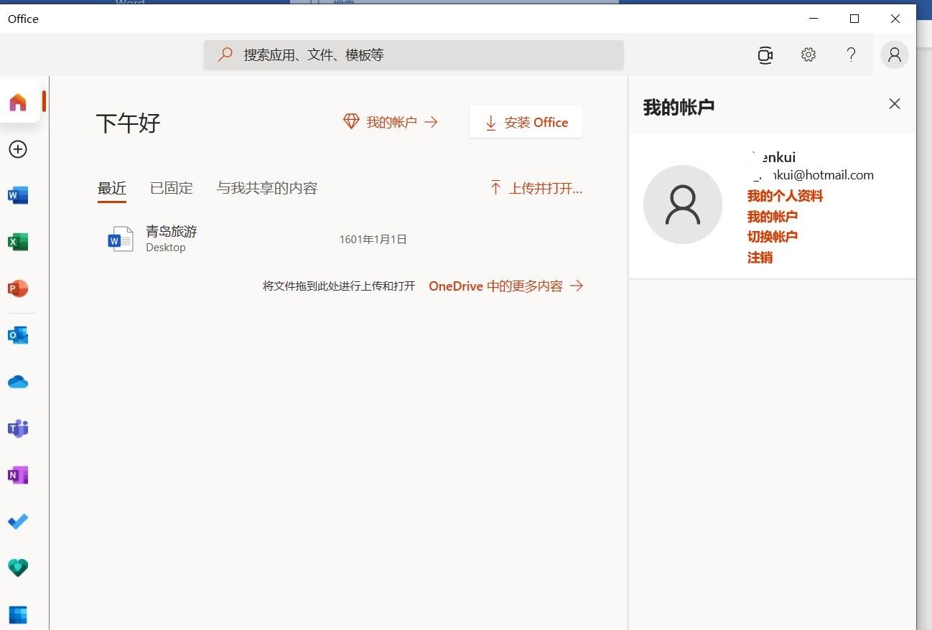
Task: Open the help question mark
Action: (x=851, y=55)
